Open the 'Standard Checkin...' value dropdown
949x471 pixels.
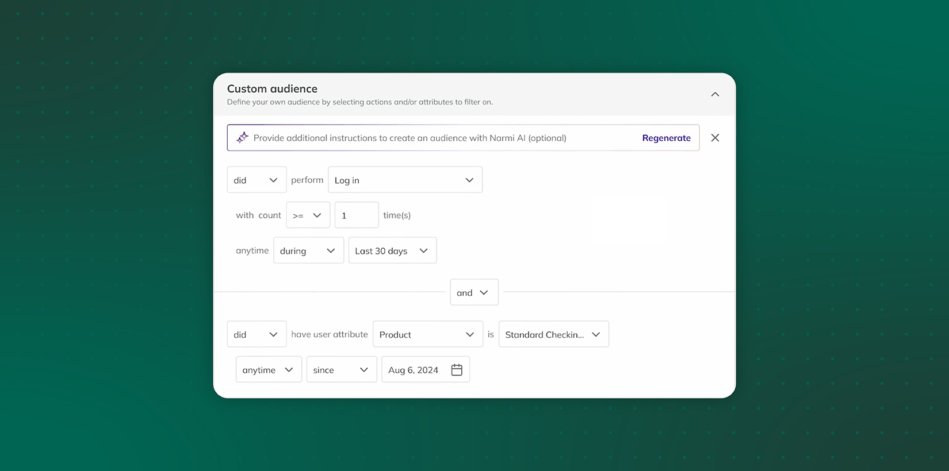(553, 334)
